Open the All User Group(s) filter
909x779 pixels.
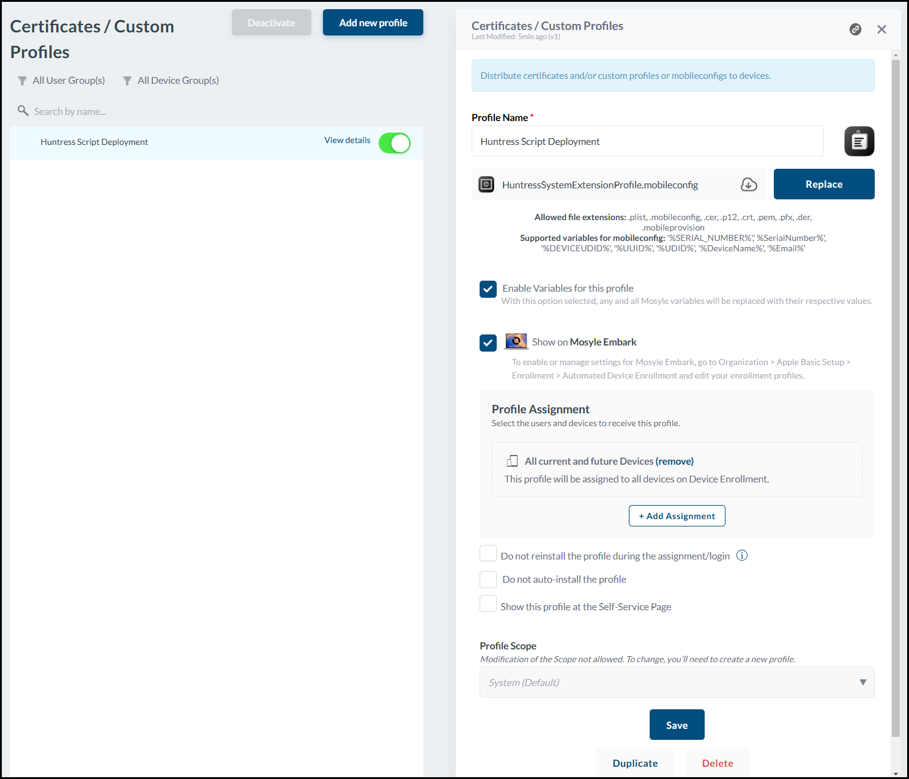(61, 81)
